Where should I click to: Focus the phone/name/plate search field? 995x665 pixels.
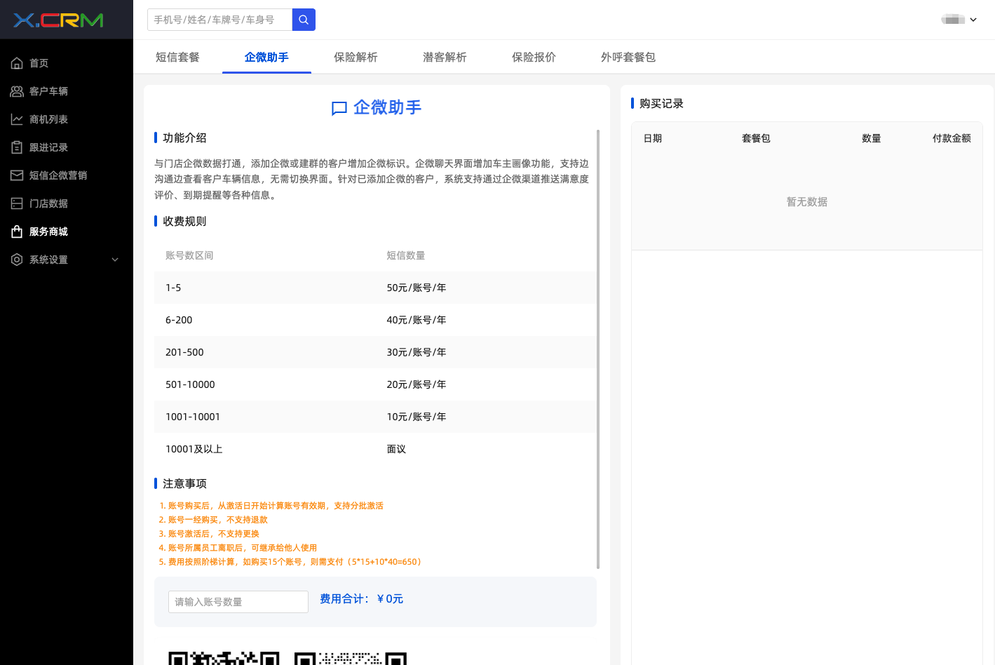click(219, 20)
